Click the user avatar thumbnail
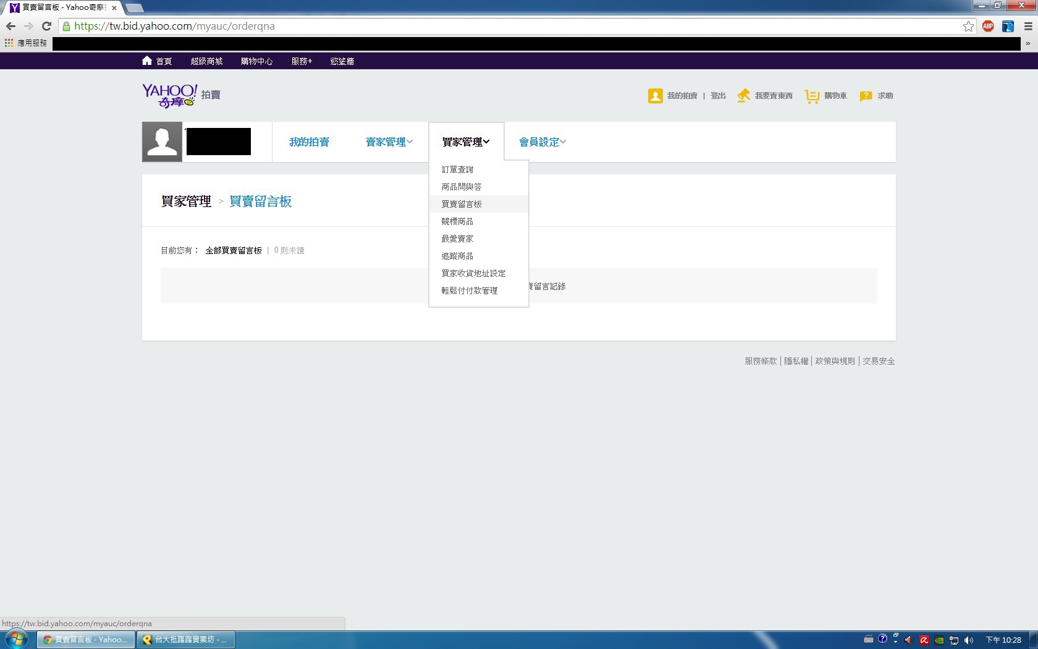Image resolution: width=1038 pixels, height=649 pixels. click(x=162, y=142)
